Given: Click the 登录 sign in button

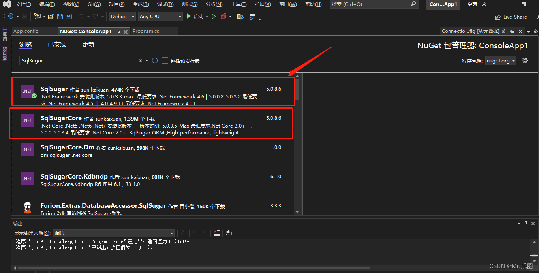Looking at the screenshot, I should pos(472,4).
